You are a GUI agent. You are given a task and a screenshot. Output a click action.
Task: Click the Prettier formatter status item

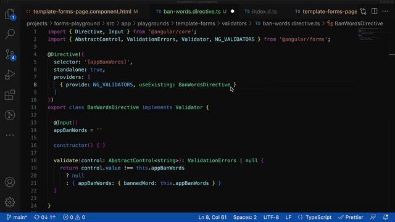351,217
